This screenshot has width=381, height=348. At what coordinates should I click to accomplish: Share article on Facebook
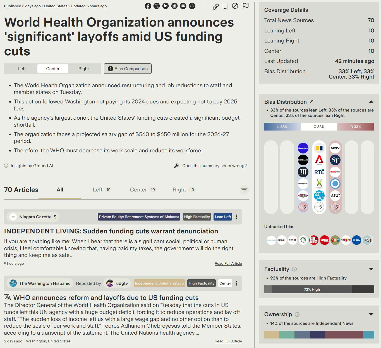(148, 6)
